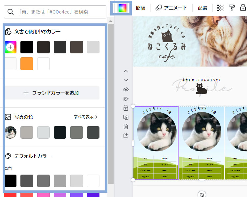The height and width of the screenshot is (197, 247).
Task: Select the white default color swatch
Action: (93, 181)
